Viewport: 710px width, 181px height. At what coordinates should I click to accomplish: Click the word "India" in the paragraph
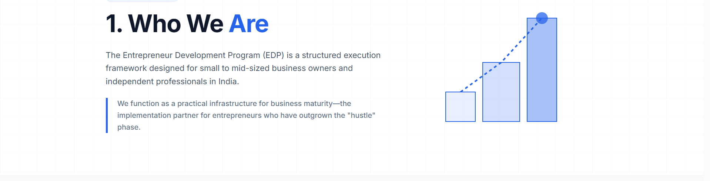click(x=227, y=81)
